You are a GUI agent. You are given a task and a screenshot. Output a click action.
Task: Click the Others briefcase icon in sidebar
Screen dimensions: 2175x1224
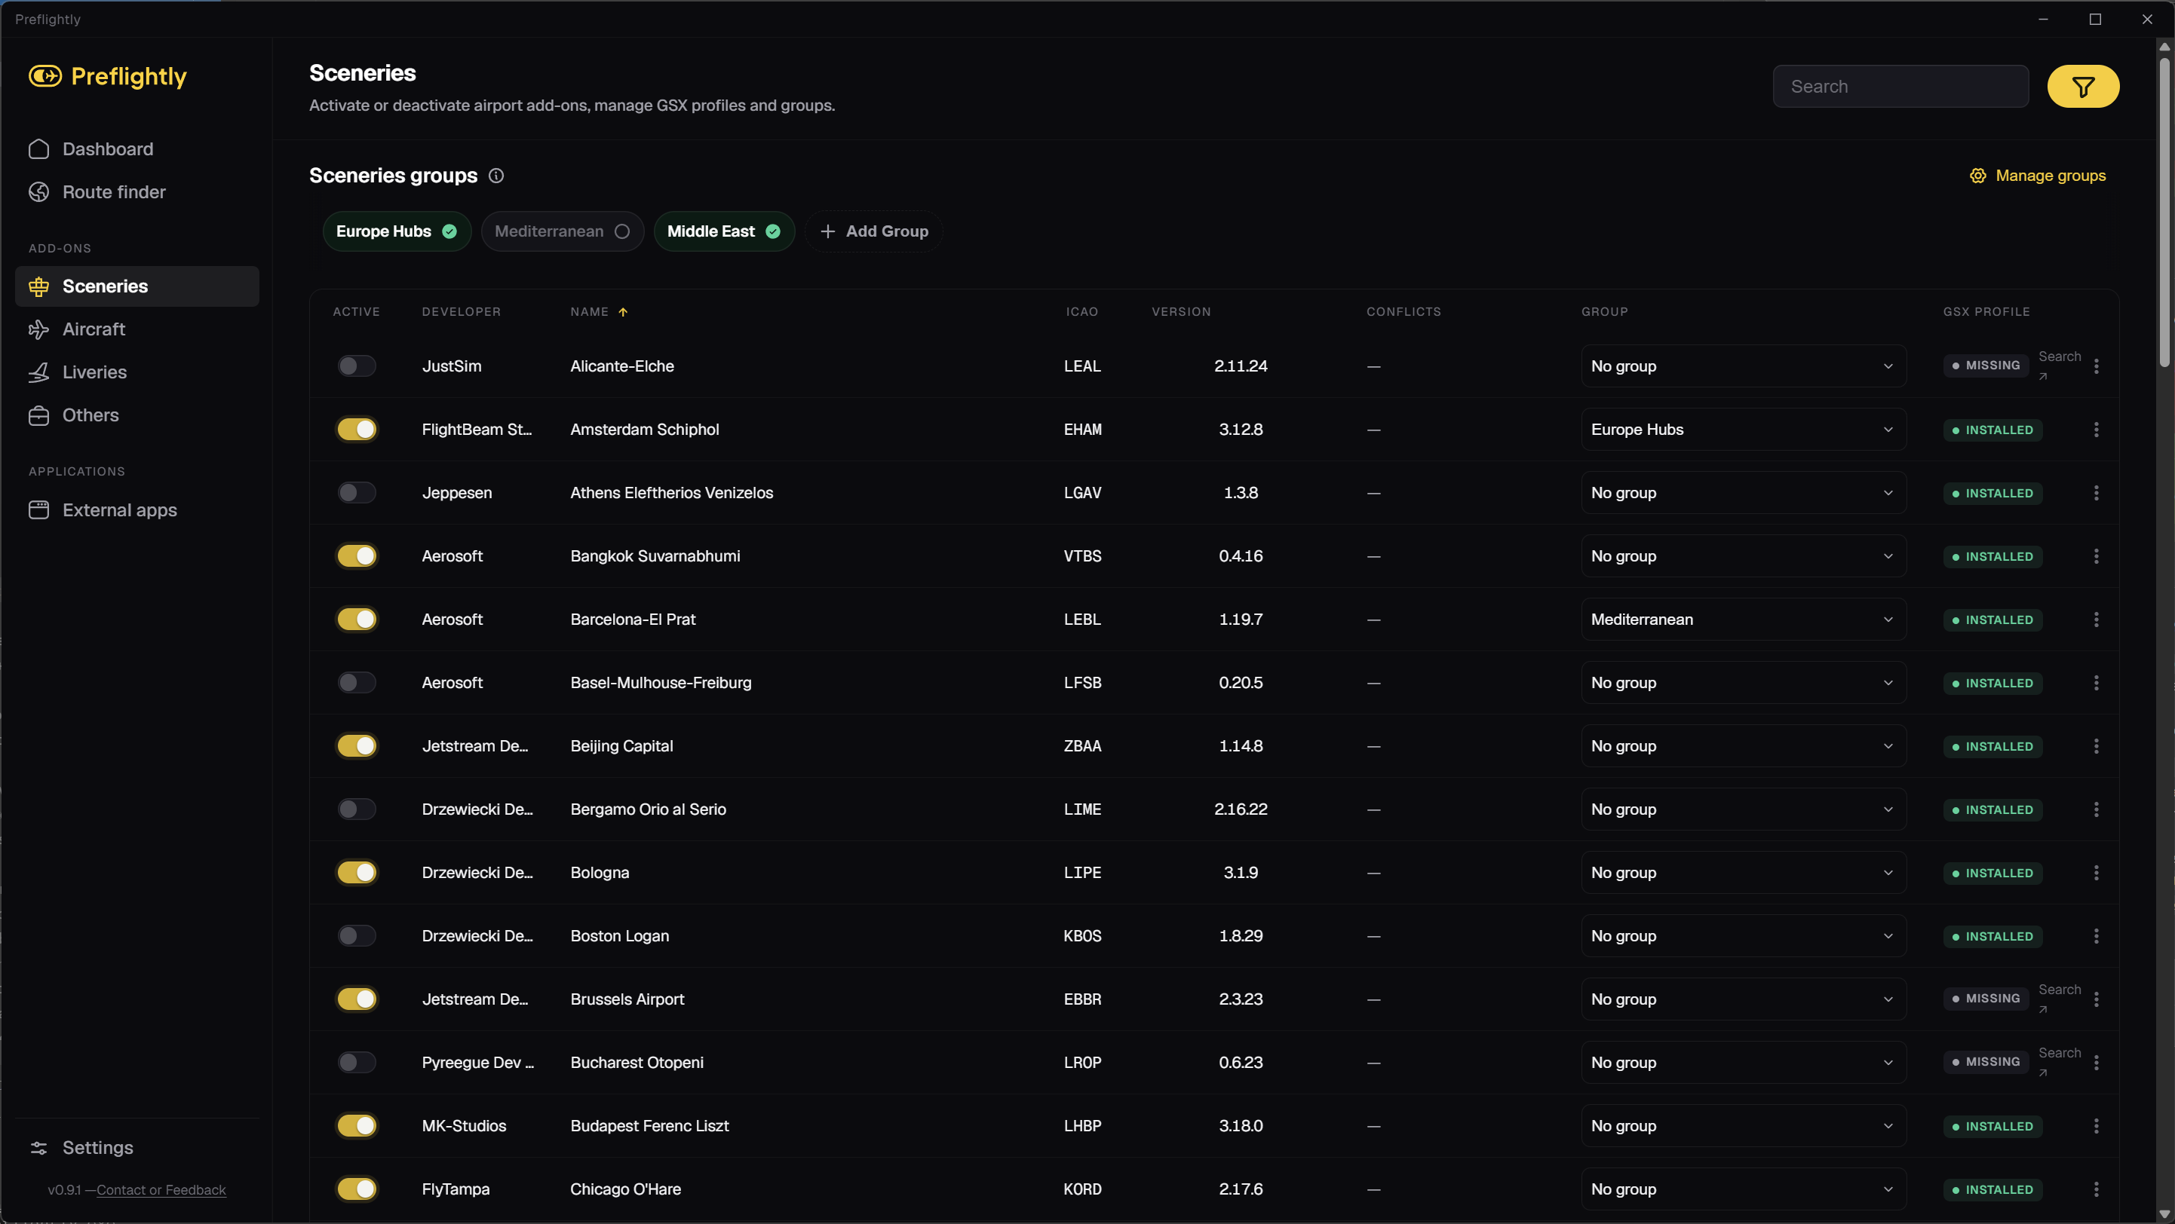point(39,415)
